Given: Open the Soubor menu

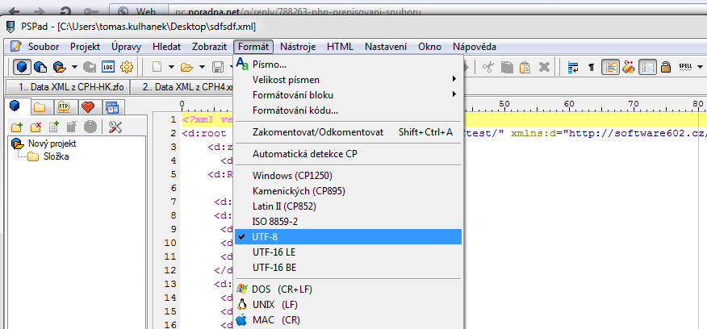Looking at the screenshot, I should (44, 47).
